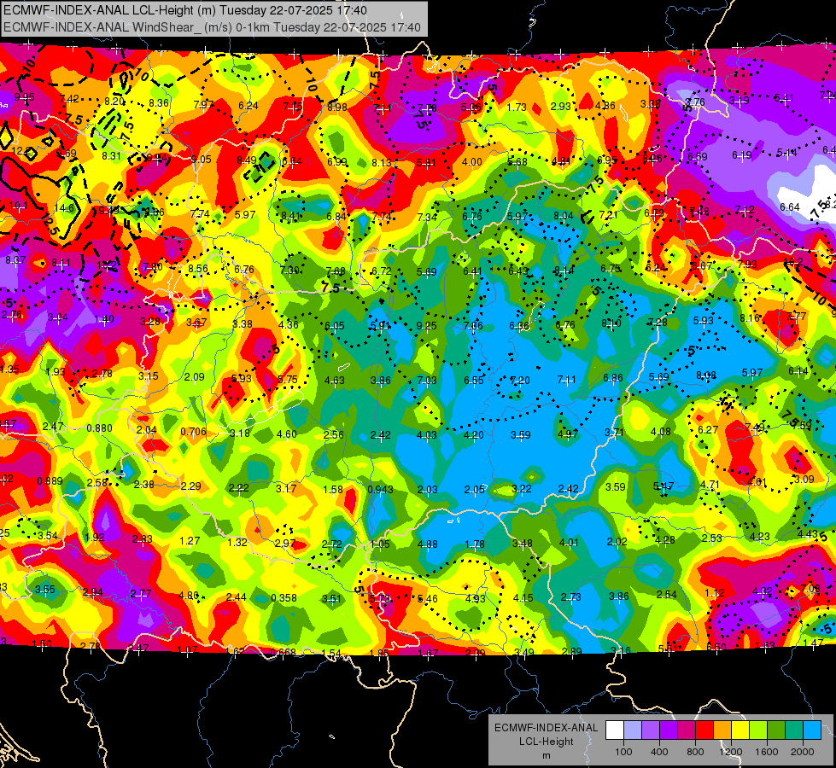This screenshot has height=768, width=836.
Task: Click the wind shear value '6.05'
Action: point(335,326)
